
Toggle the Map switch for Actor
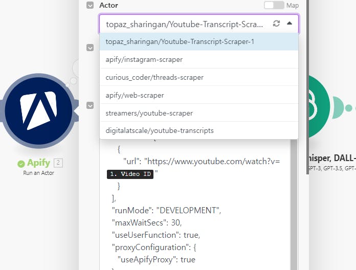coord(274,5)
